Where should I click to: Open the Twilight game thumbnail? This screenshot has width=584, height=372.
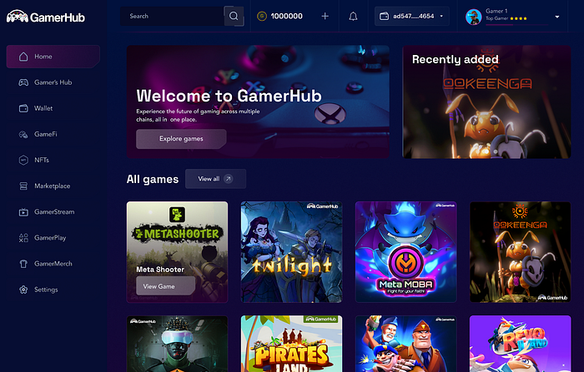point(291,252)
